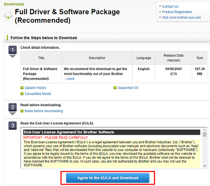Click the description cell starting We recommend this download
210x186 pixels.
click(97, 74)
